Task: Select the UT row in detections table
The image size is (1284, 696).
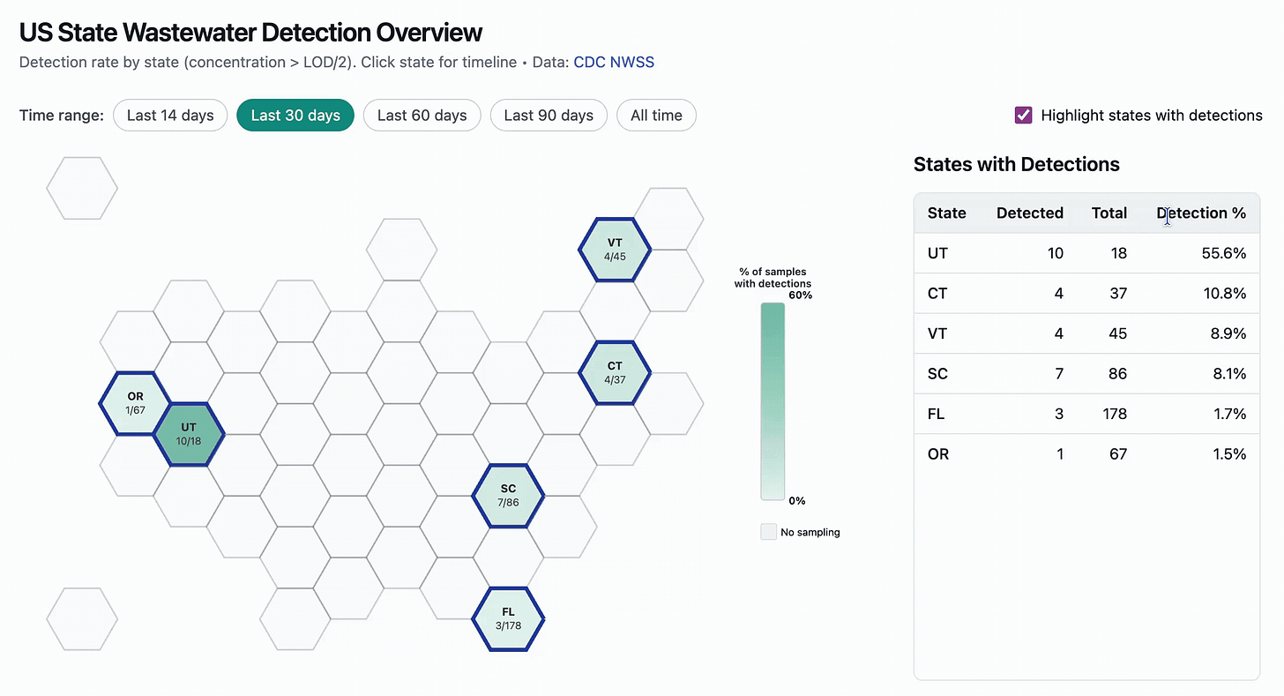Action: pyautogui.click(x=1086, y=253)
